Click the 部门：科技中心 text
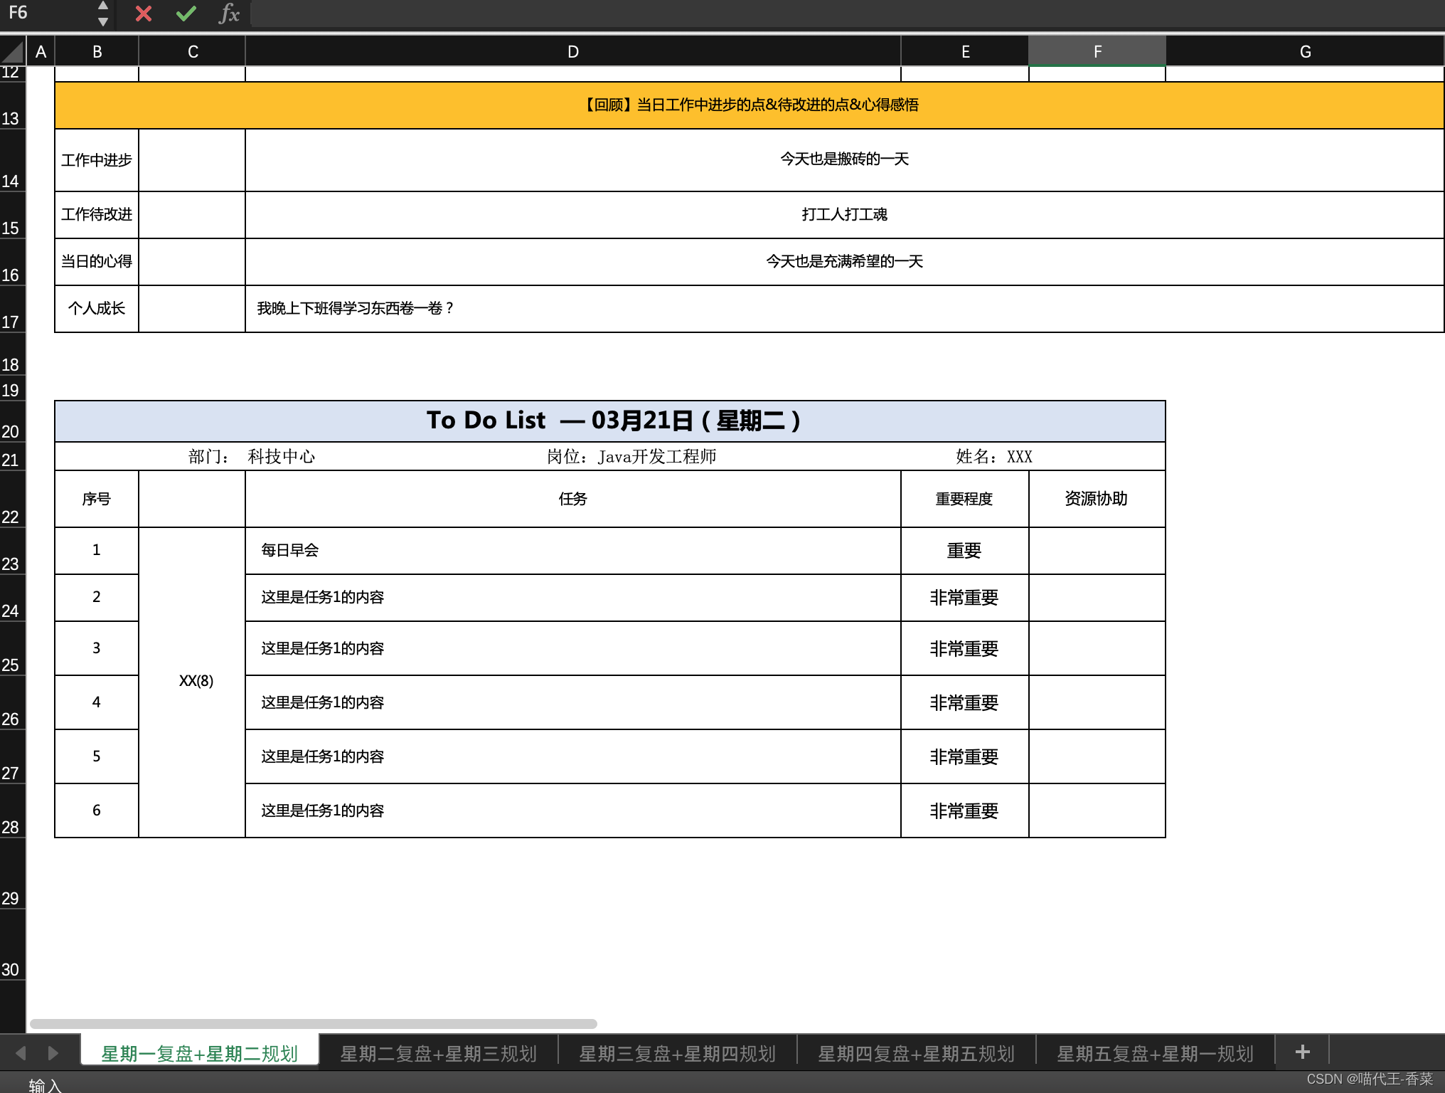The image size is (1445, 1093). [x=252, y=457]
